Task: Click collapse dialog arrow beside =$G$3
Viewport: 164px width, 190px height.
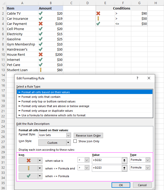Action: click(124, 168)
